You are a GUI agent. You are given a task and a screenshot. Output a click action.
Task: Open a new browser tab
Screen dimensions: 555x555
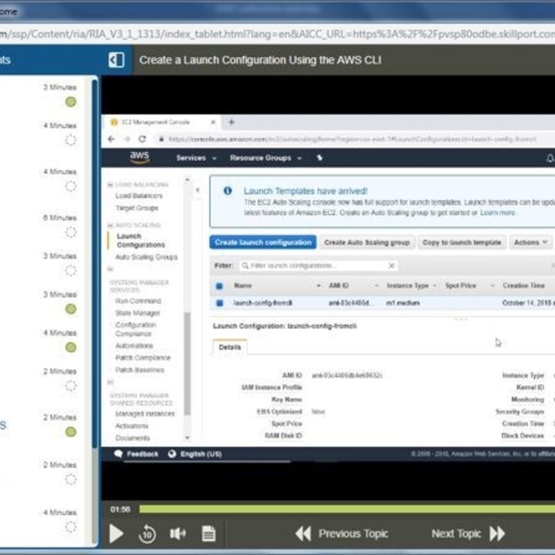[232, 122]
